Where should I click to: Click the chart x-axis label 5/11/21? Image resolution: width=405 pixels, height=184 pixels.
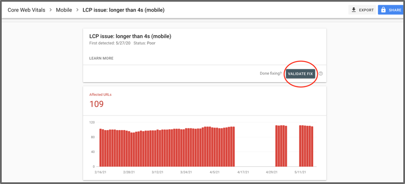(x=301, y=172)
